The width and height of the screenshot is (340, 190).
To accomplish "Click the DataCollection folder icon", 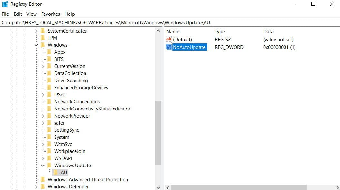I will [x=49, y=73].
